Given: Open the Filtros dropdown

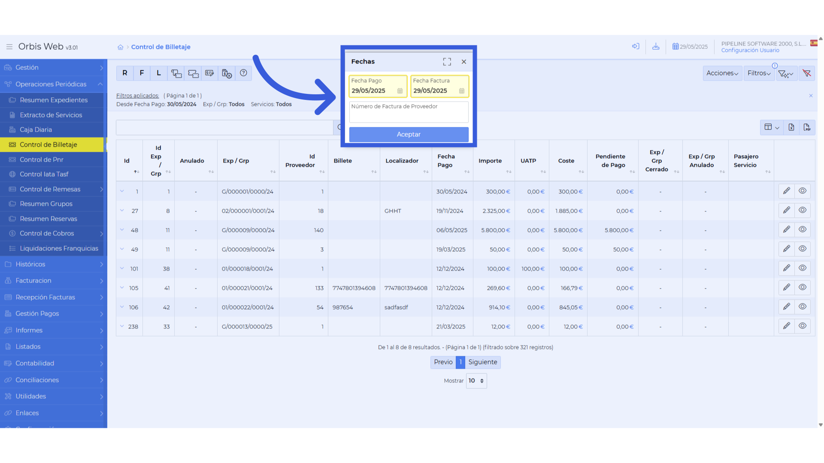Looking at the screenshot, I should point(759,73).
